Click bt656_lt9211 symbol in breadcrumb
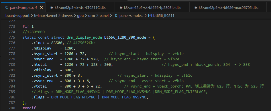This screenshot has height=111, width=271. [x=164, y=16]
